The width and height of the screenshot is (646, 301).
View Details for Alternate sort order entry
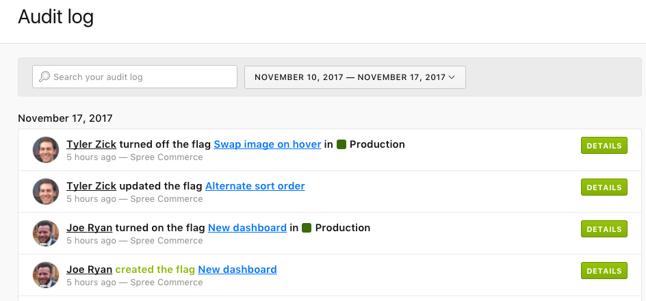[x=604, y=187]
